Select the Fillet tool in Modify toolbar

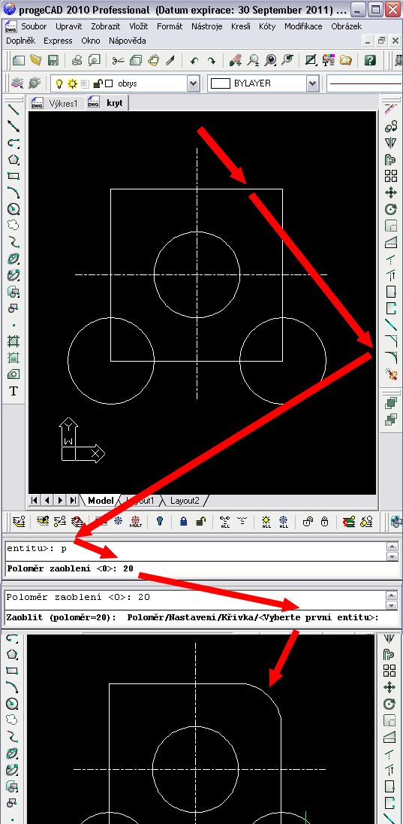tap(391, 357)
